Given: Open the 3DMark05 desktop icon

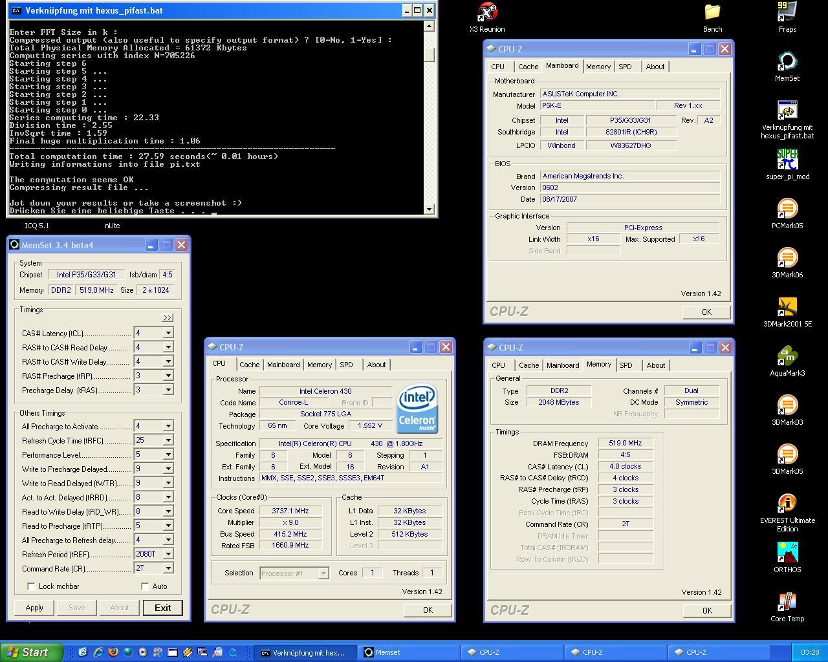Looking at the screenshot, I should tap(787, 460).
